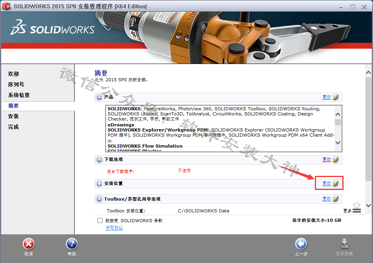The image size is (373, 263).
Task: Click product list scrollbar thumb
Action: (x=338, y=122)
